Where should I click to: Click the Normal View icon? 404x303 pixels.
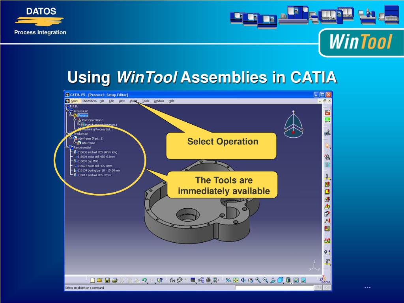pos(273,280)
